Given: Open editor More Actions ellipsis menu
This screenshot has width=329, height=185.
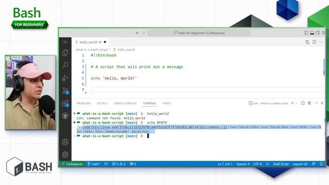Looking at the screenshot, I should point(321,42).
